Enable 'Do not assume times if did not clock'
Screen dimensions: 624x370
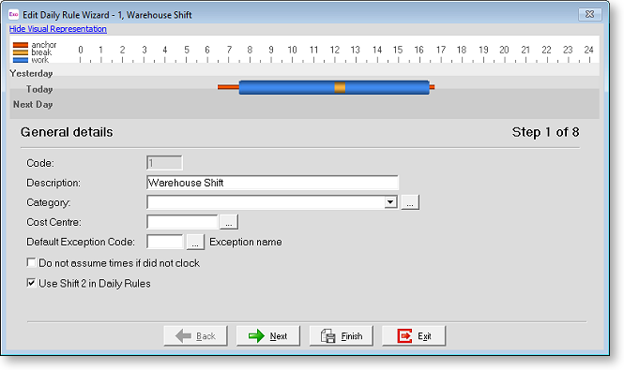coord(32,262)
